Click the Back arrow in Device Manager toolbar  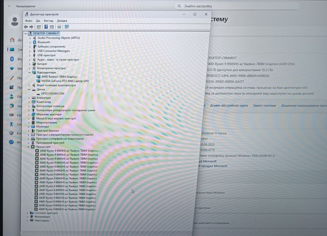[26, 27]
